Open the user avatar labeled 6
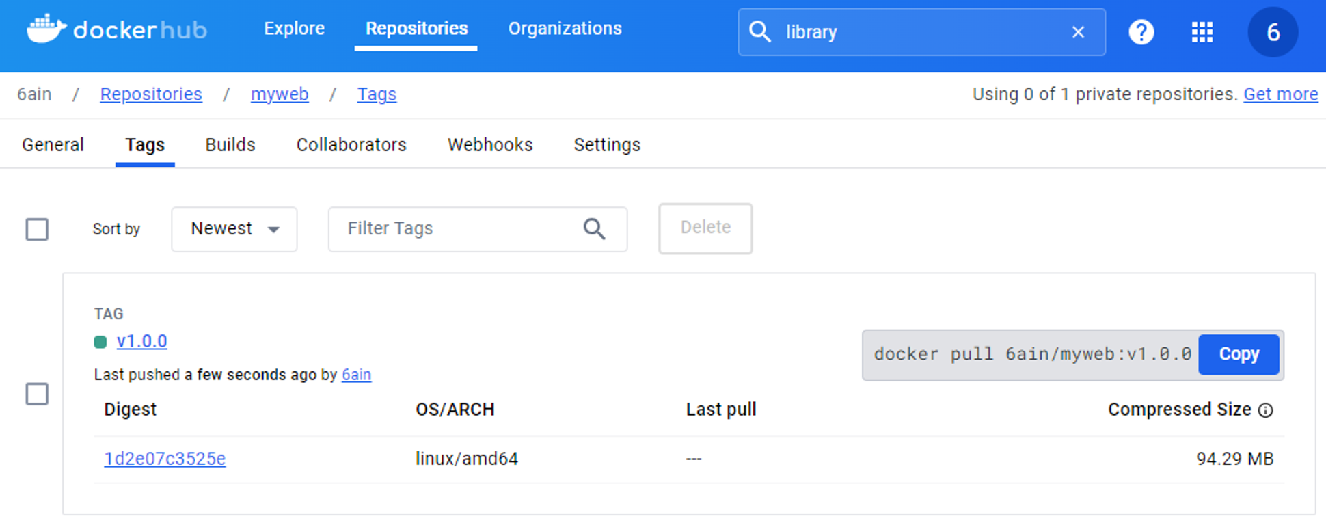Image resolution: width=1326 pixels, height=523 pixels. [x=1273, y=32]
